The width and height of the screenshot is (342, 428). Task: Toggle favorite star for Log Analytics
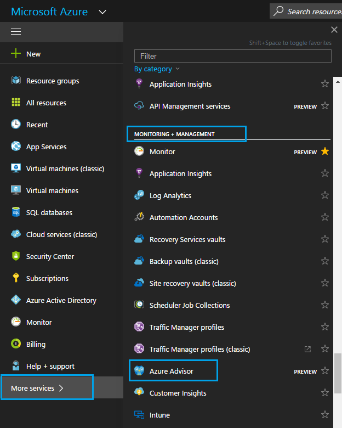[325, 195]
